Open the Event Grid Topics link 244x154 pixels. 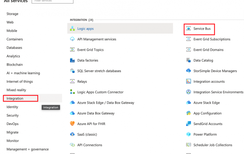[90, 50]
